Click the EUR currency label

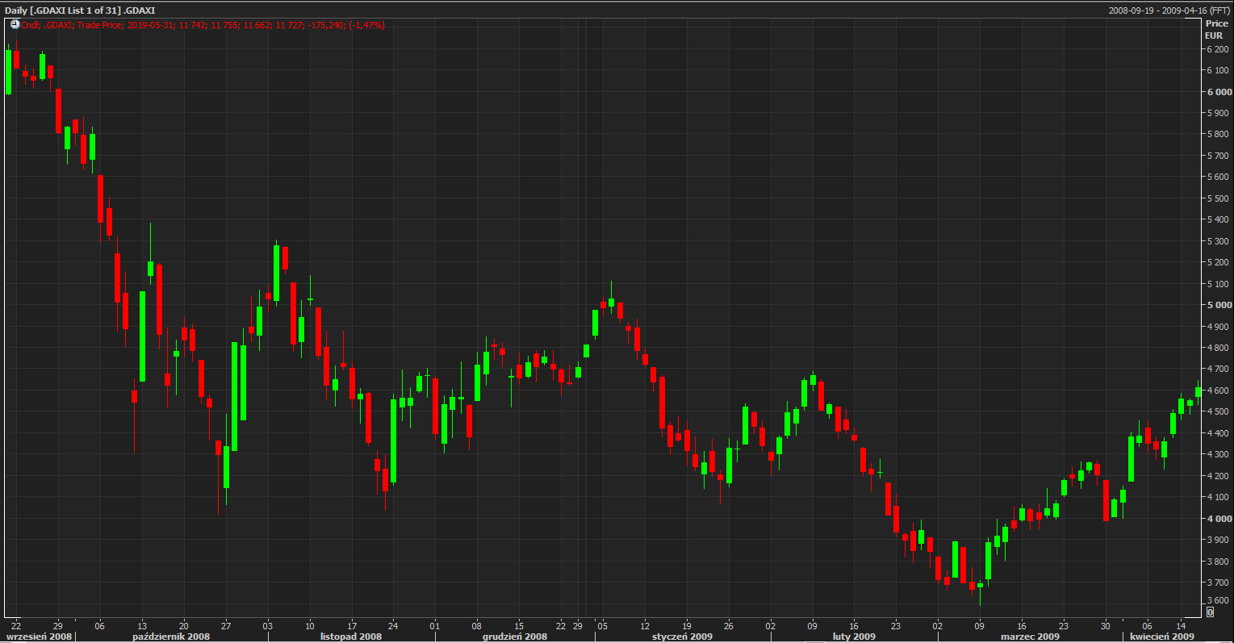point(1214,35)
